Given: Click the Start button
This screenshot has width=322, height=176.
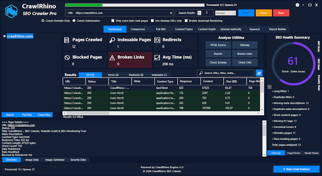Looking at the screenshot, I should click(246, 13).
